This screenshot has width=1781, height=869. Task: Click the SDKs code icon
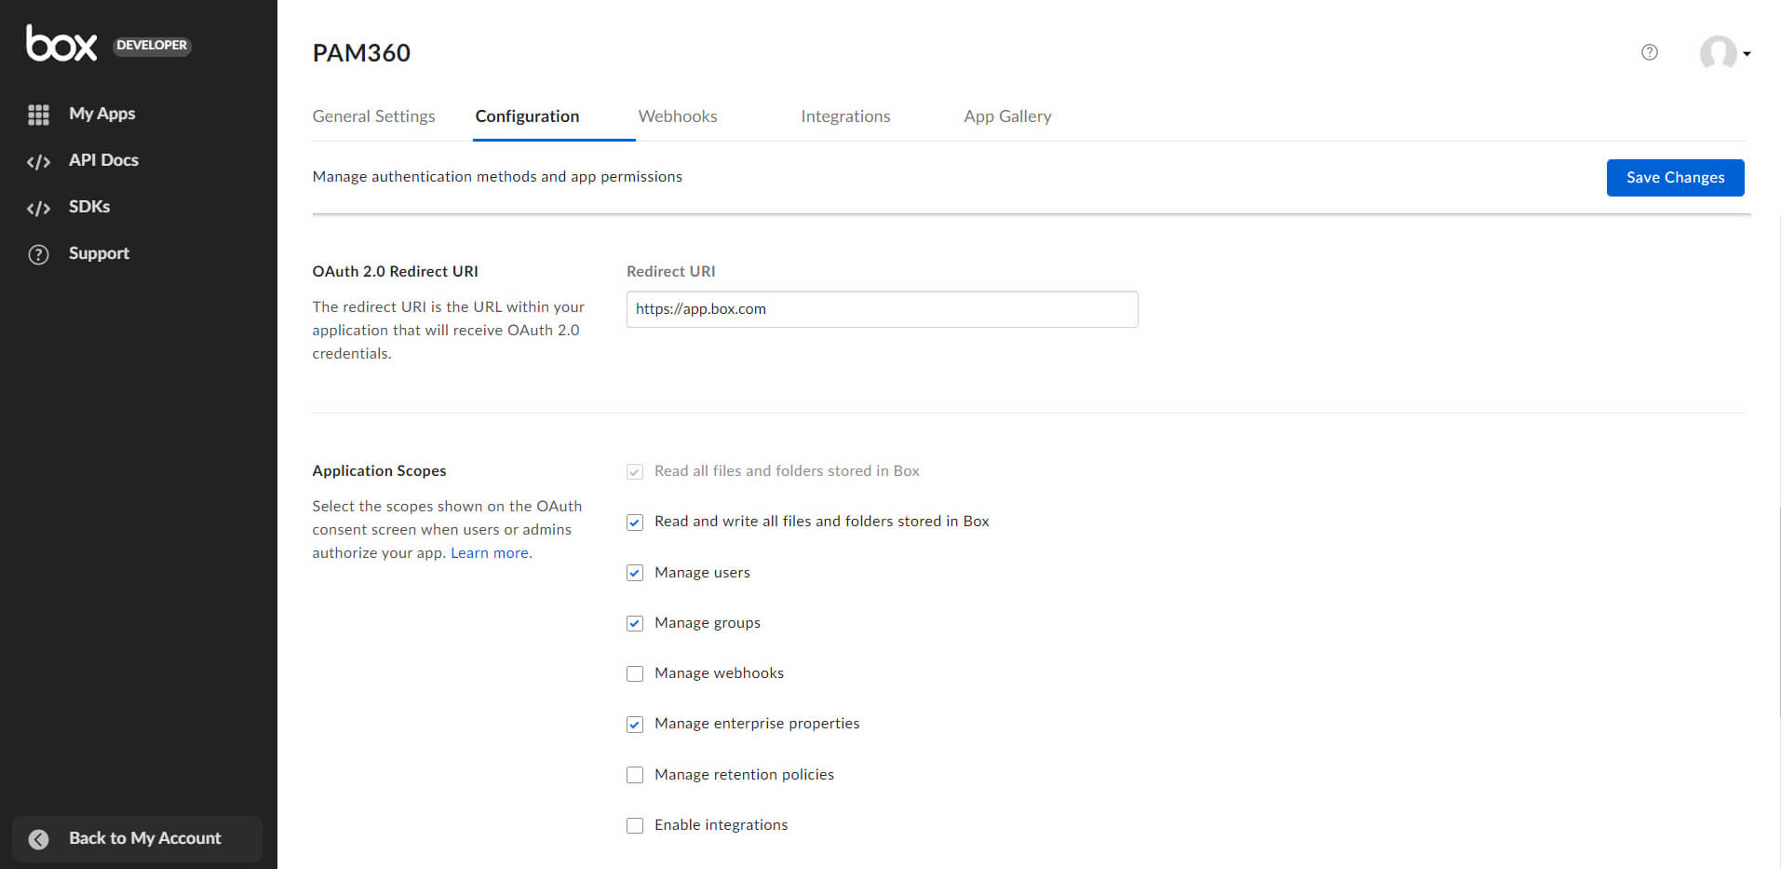coord(38,208)
